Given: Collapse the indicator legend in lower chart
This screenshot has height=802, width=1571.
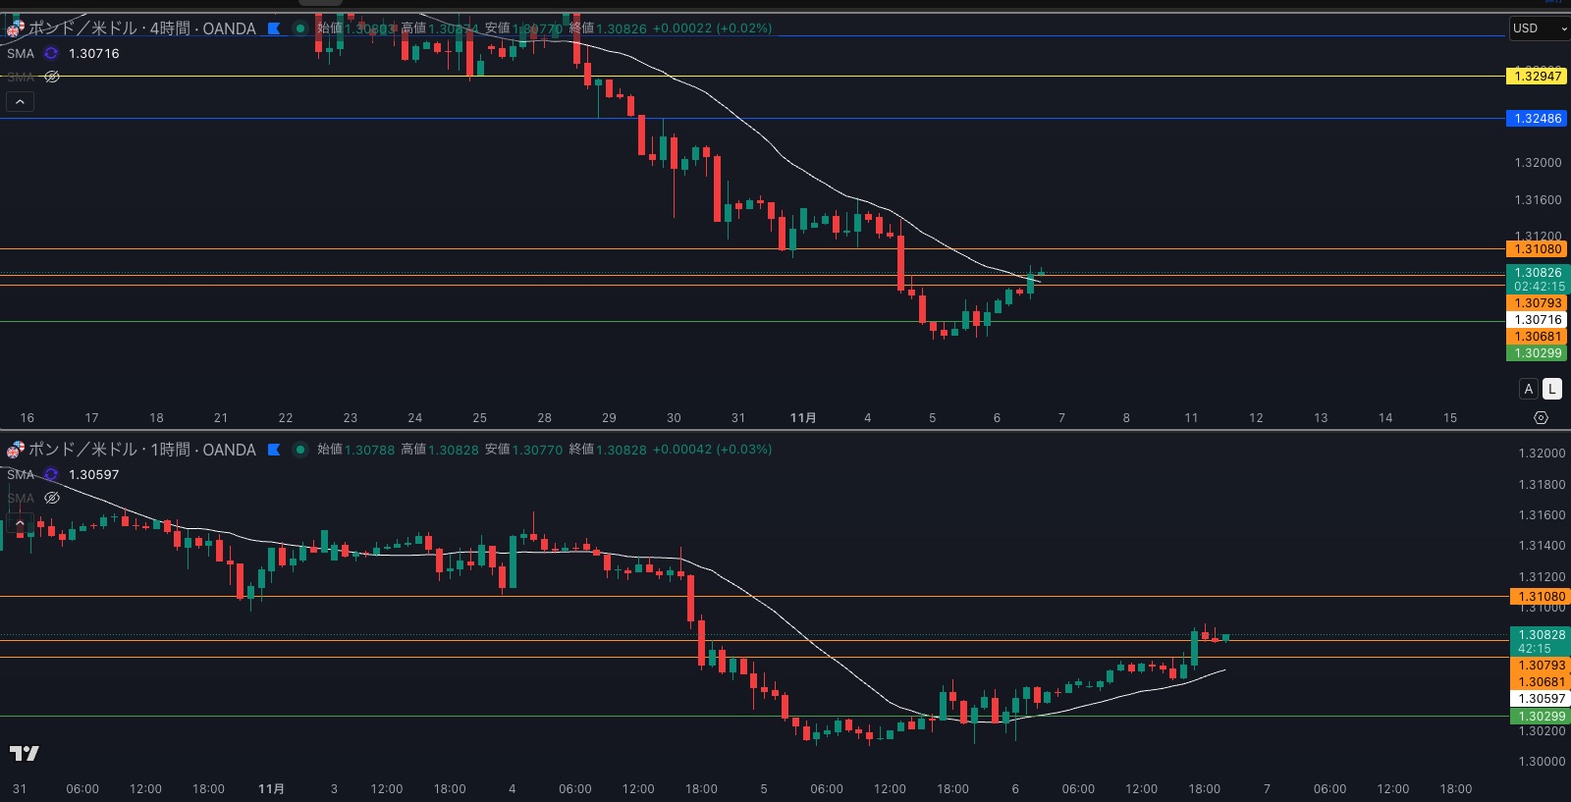Looking at the screenshot, I should click(20, 522).
